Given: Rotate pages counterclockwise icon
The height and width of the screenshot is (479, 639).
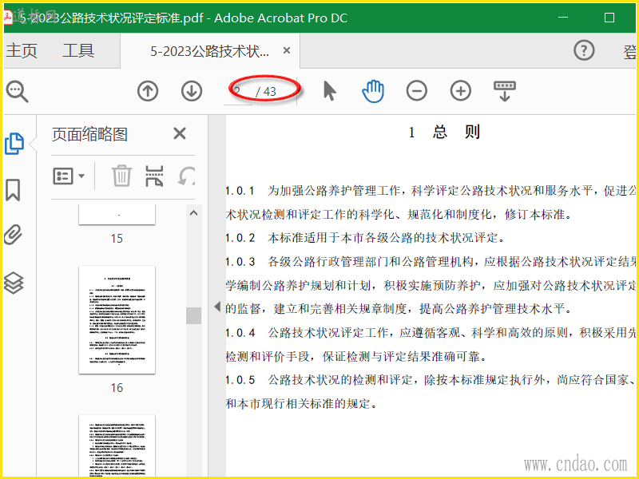Looking at the screenshot, I should 187,176.
